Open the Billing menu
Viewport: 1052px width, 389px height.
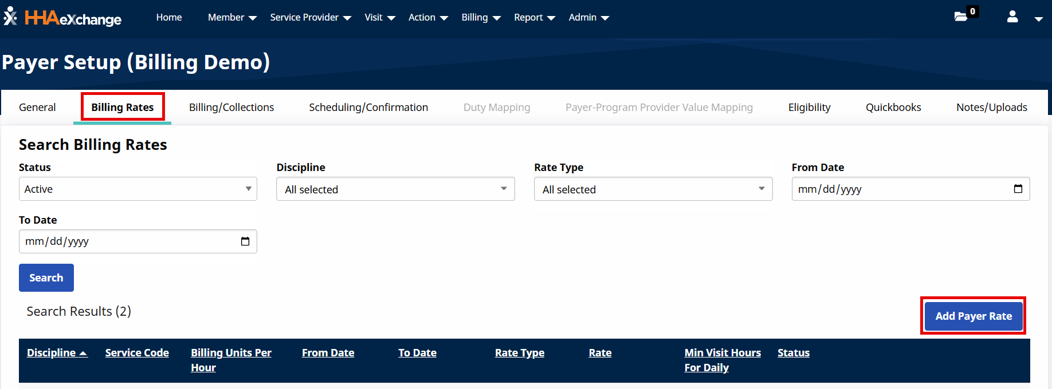[x=481, y=18]
